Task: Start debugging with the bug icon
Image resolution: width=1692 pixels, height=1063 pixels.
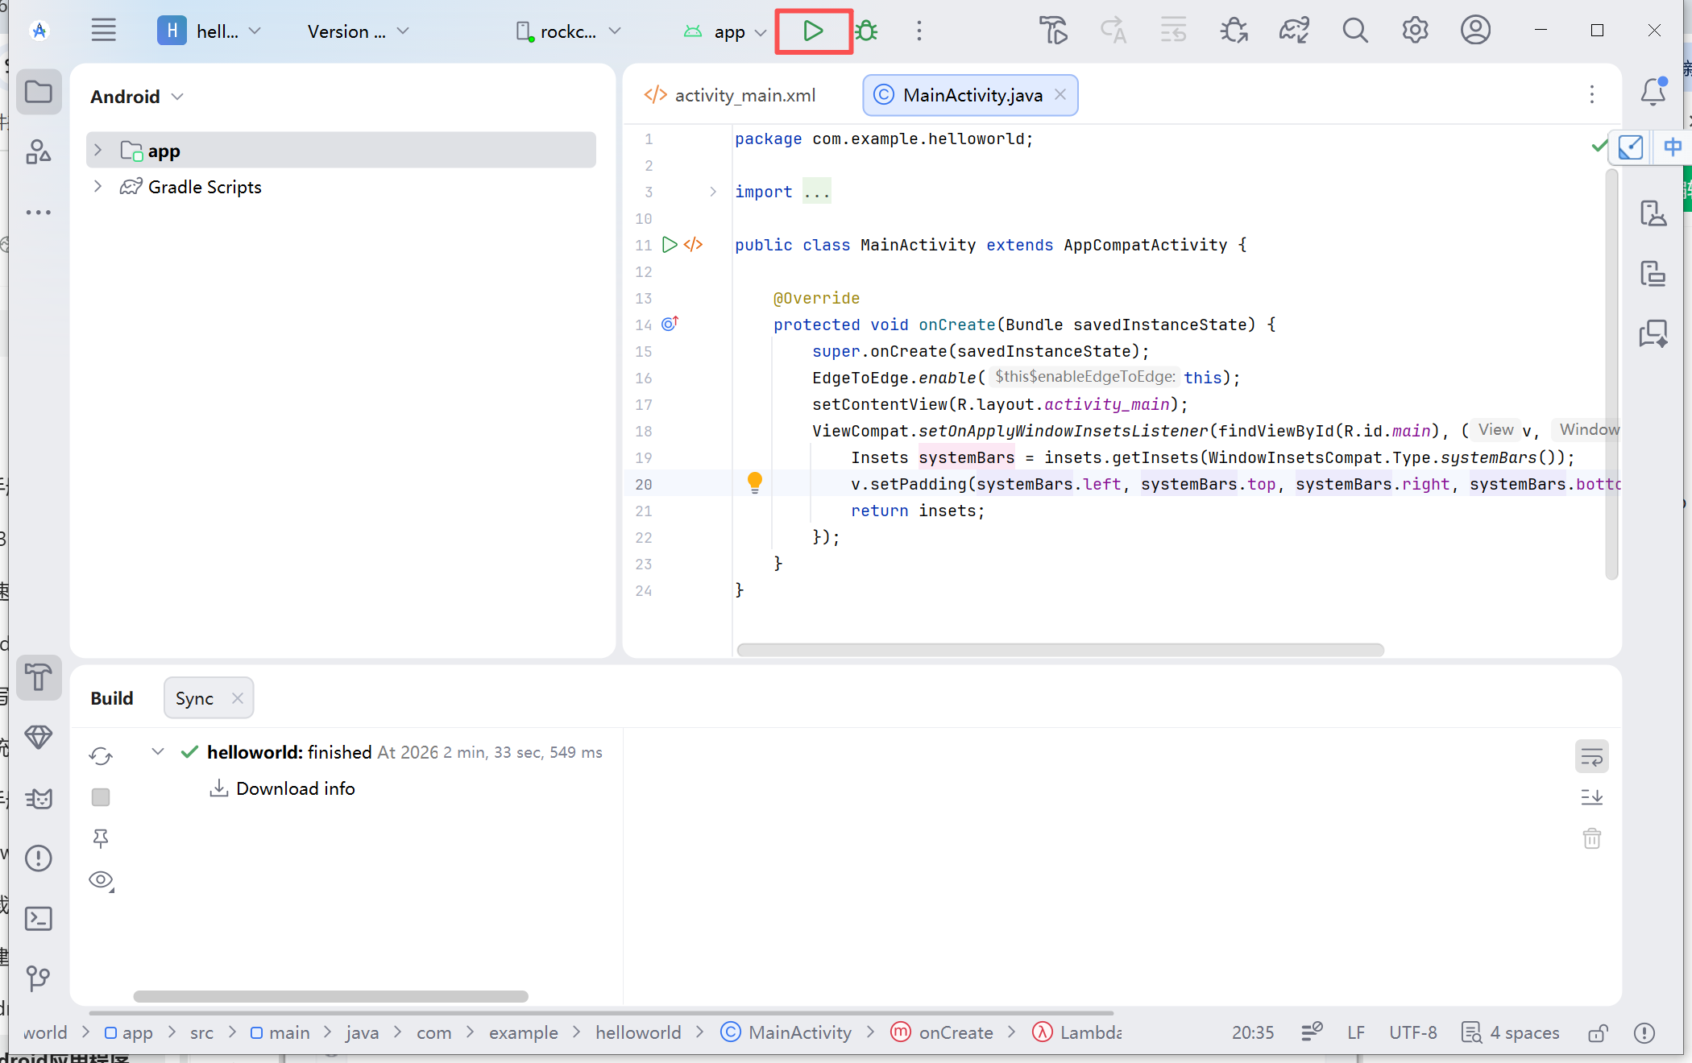Action: [867, 31]
